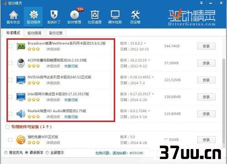Choose the 全部显示 radio option

pyautogui.click(x=47, y=153)
